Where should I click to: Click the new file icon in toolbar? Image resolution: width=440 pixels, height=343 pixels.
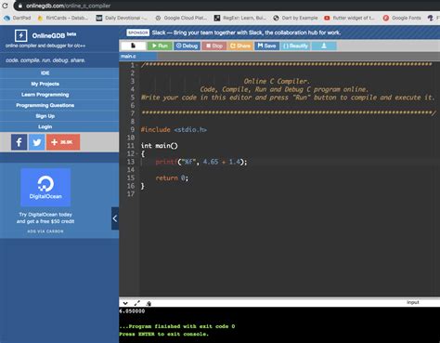pos(133,46)
